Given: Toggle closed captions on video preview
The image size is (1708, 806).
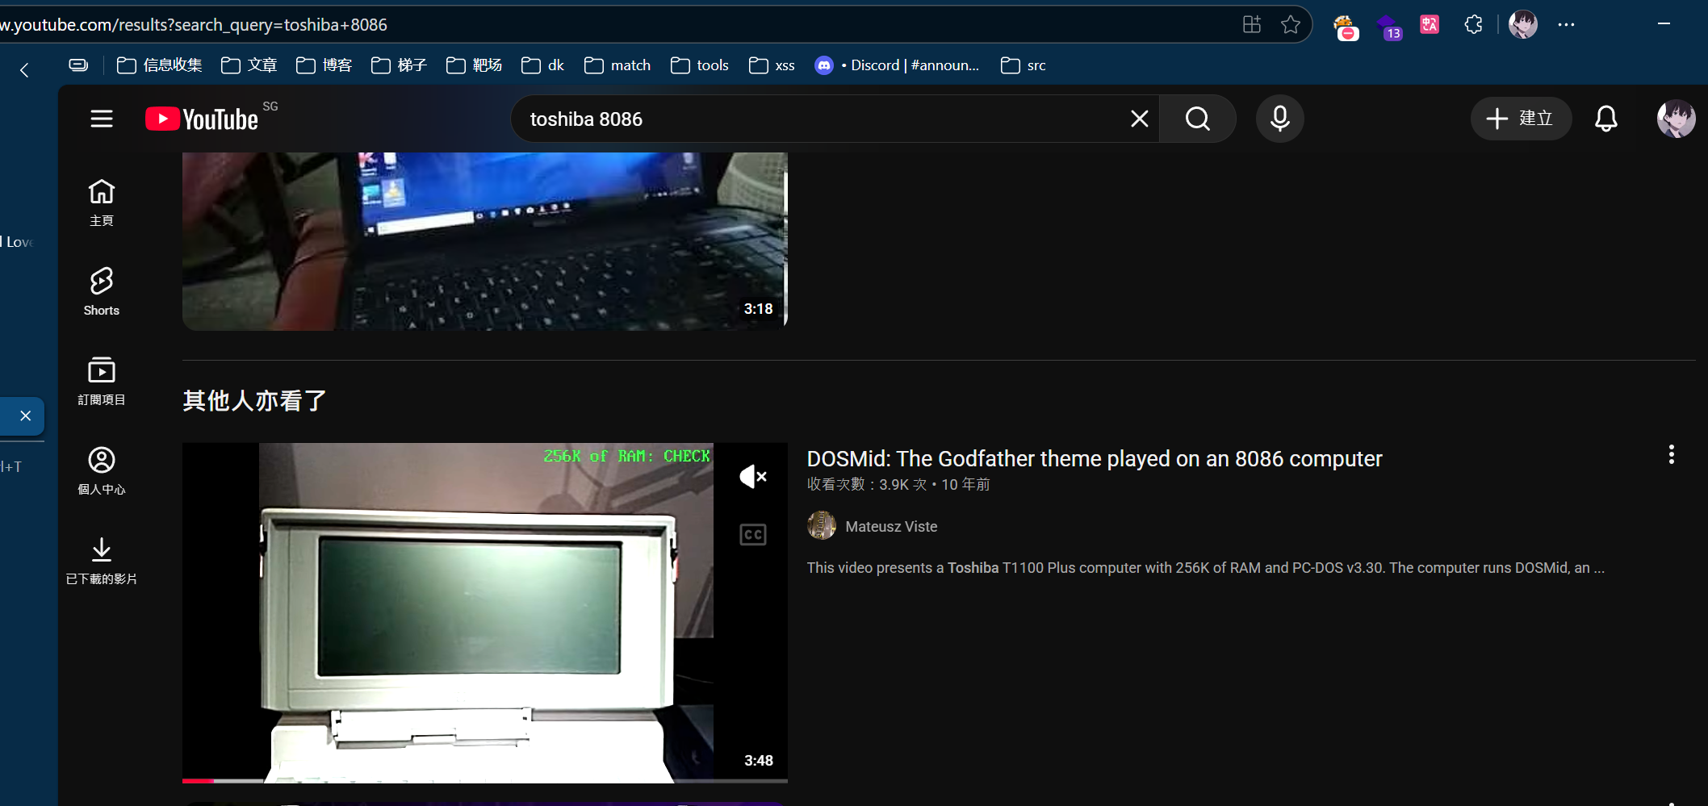Looking at the screenshot, I should tap(752, 534).
